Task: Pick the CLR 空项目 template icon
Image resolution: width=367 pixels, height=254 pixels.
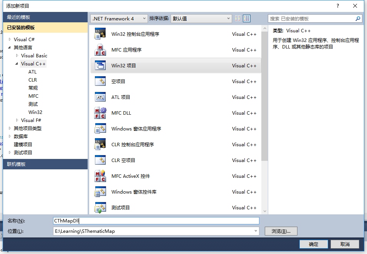Action: (x=100, y=160)
